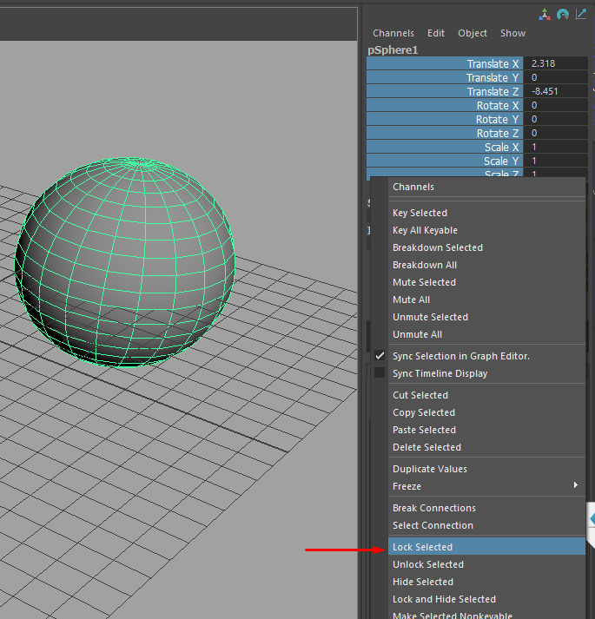The height and width of the screenshot is (619, 595).
Task: Select the sphere in the viewport
Action: pyautogui.click(x=126, y=260)
